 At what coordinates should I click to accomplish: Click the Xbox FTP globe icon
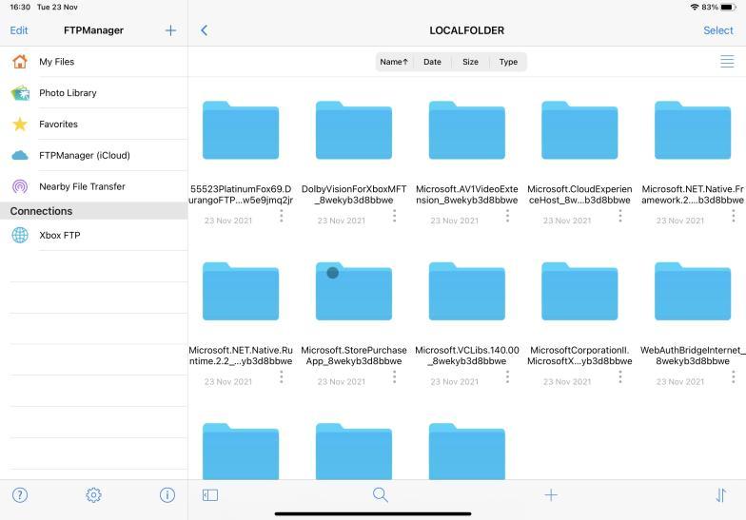[20, 235]
